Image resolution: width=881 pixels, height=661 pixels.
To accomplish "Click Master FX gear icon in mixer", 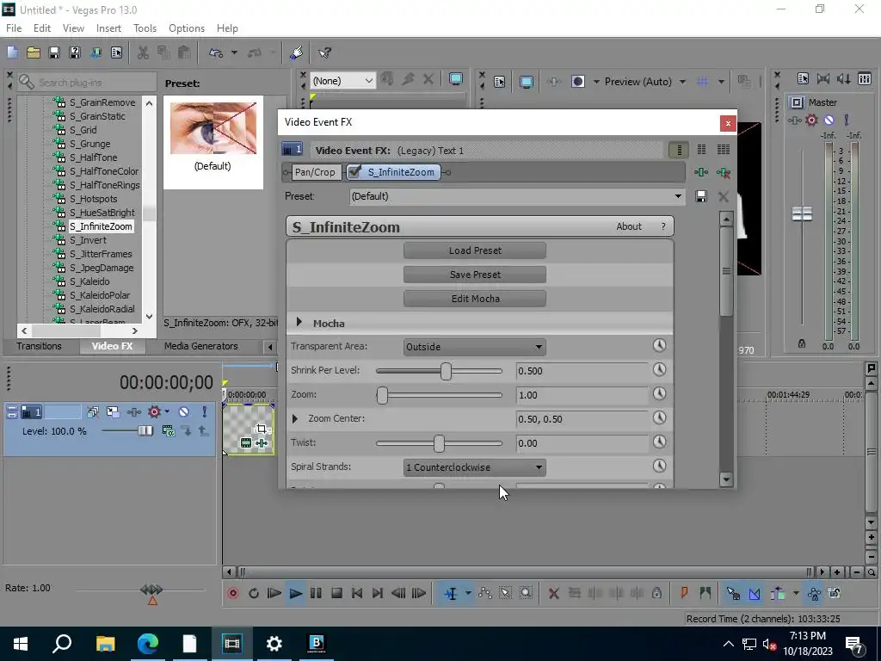I will tap(811, 120).
